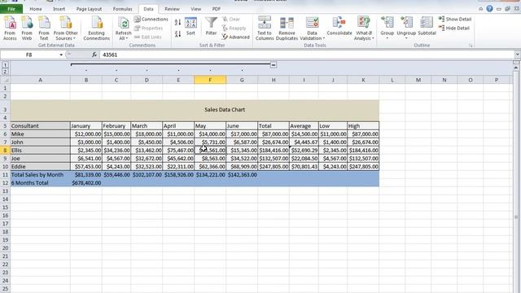Image resolution: width=521 pixels, height=293 pixels.
Task: Click vertical scrollbar up arrow
Action: tap(516, 68)
